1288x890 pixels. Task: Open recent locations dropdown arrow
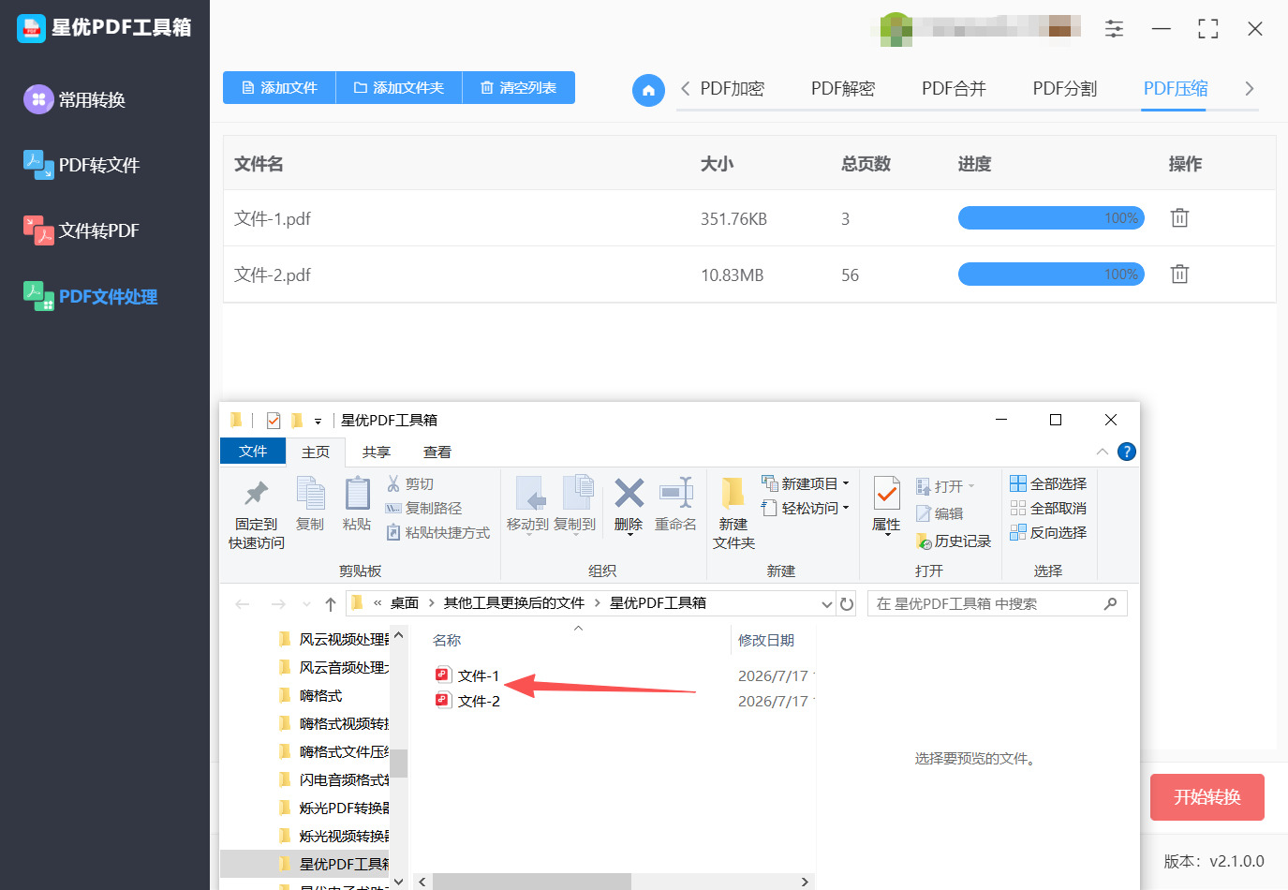click(306, 605)
